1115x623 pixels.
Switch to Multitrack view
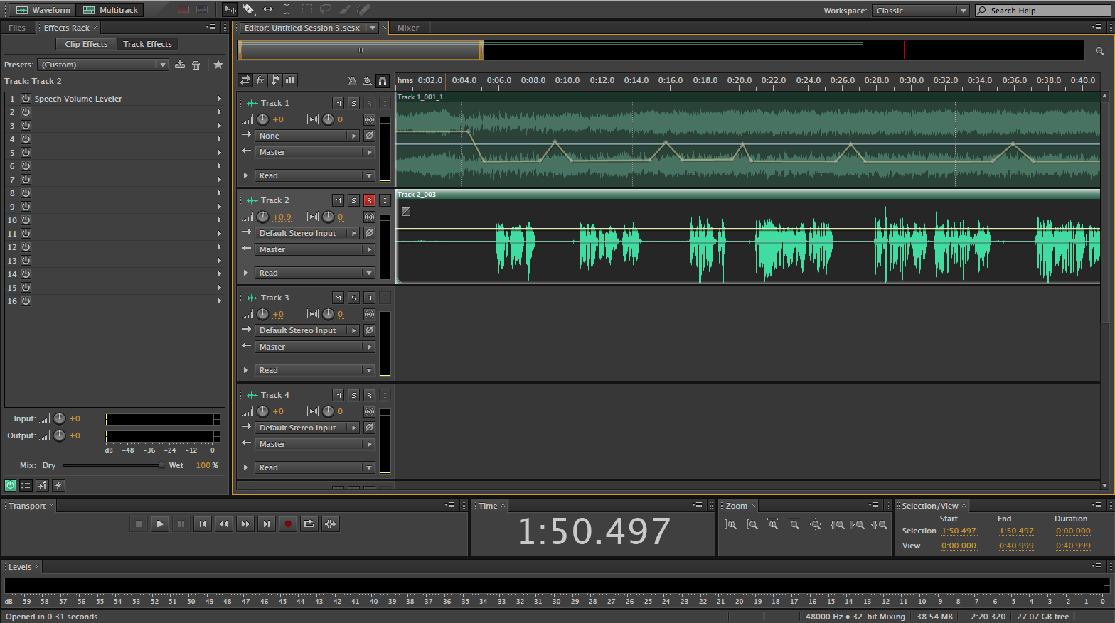(x=111, y=10)
